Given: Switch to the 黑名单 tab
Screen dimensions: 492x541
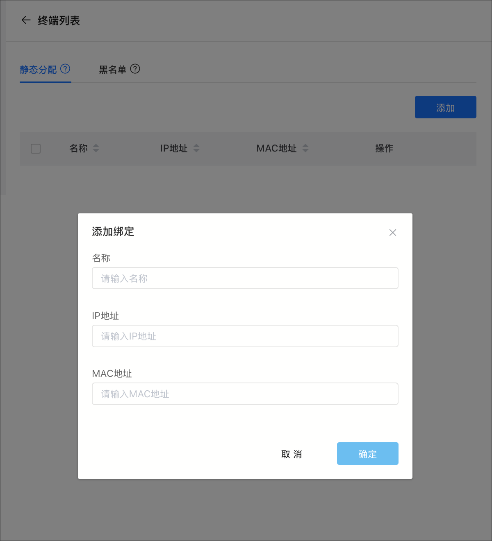Looking at the screenshot, I should [x=112, y=70].
